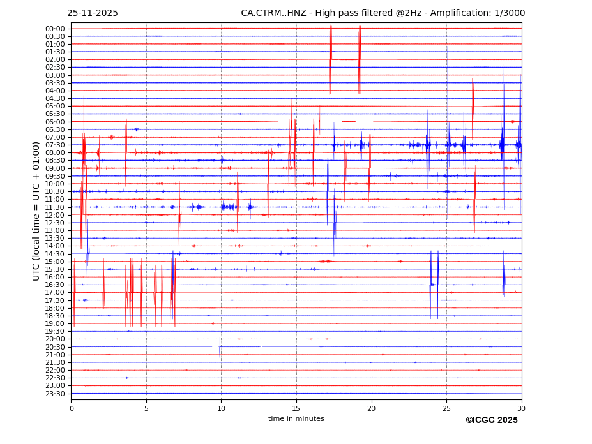The width and height of the screenshot is (592, 444).
Task: Click the ©ICGC 2025 copyright text
Action: click(x=491, y=420)
